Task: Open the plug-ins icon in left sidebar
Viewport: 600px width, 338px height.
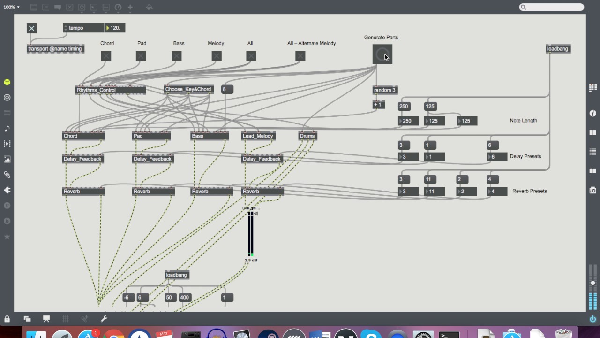Action: pos(7,190)
